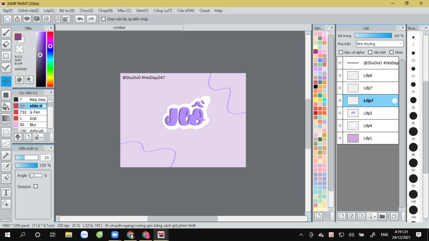Toggle visibility of Lớp1 layer

[x=340, y=138]
